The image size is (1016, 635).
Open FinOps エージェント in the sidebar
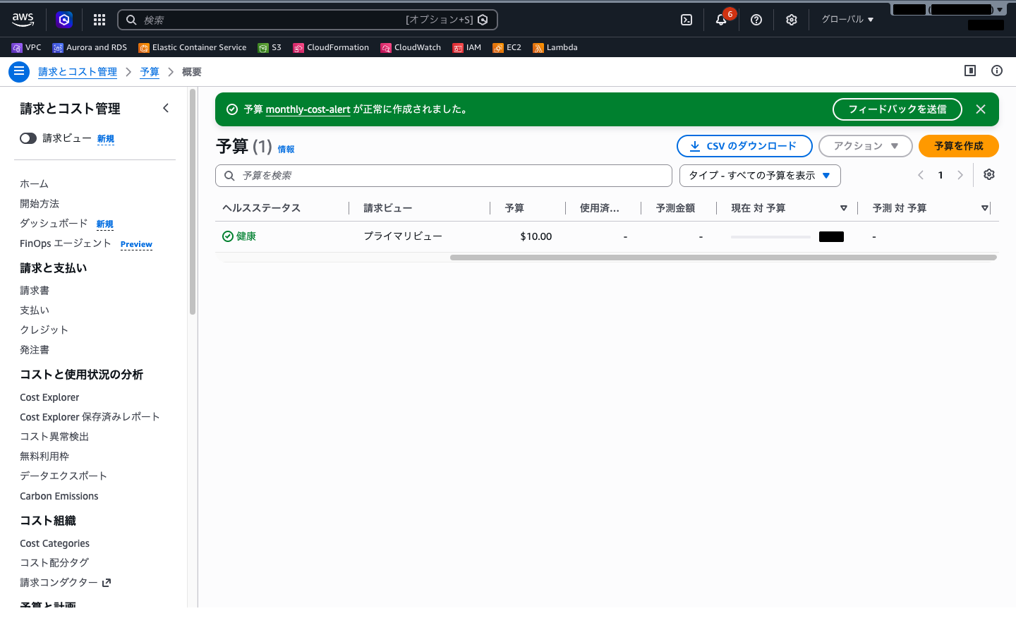click(66, 243)
